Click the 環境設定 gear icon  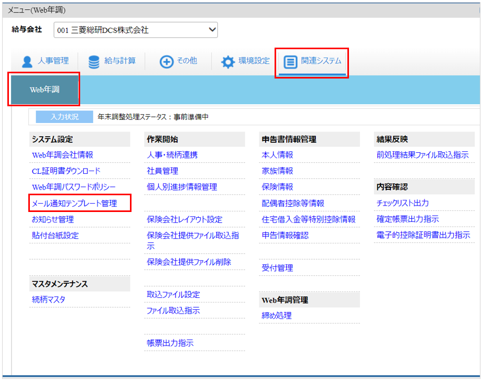[x=227, y=62]
